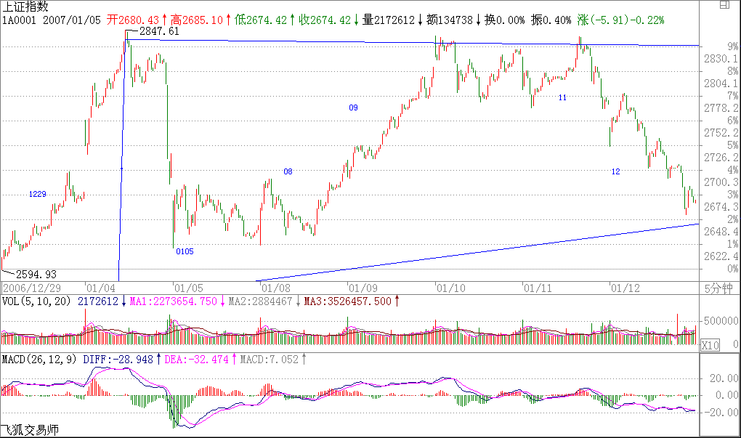Viewport: 741px width, 438px height.
Task: Click the MACD(26,12,9) indicator label
Action: [x=39, y=359]
